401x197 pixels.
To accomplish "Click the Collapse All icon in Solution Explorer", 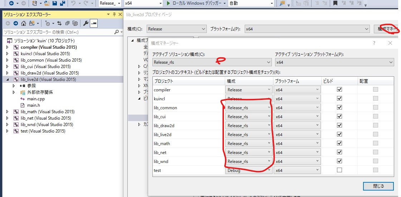I will [67, 23].
